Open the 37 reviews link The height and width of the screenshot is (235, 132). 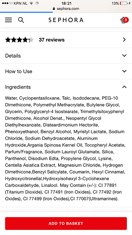point(52,40)
